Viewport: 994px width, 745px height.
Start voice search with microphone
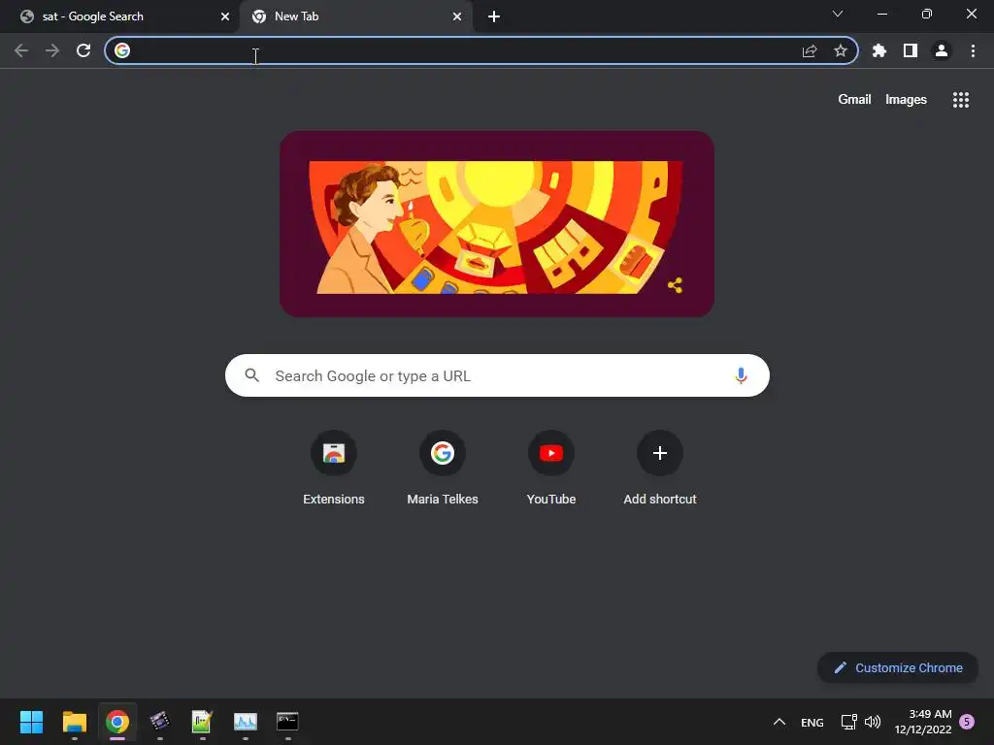coord(741,375)
